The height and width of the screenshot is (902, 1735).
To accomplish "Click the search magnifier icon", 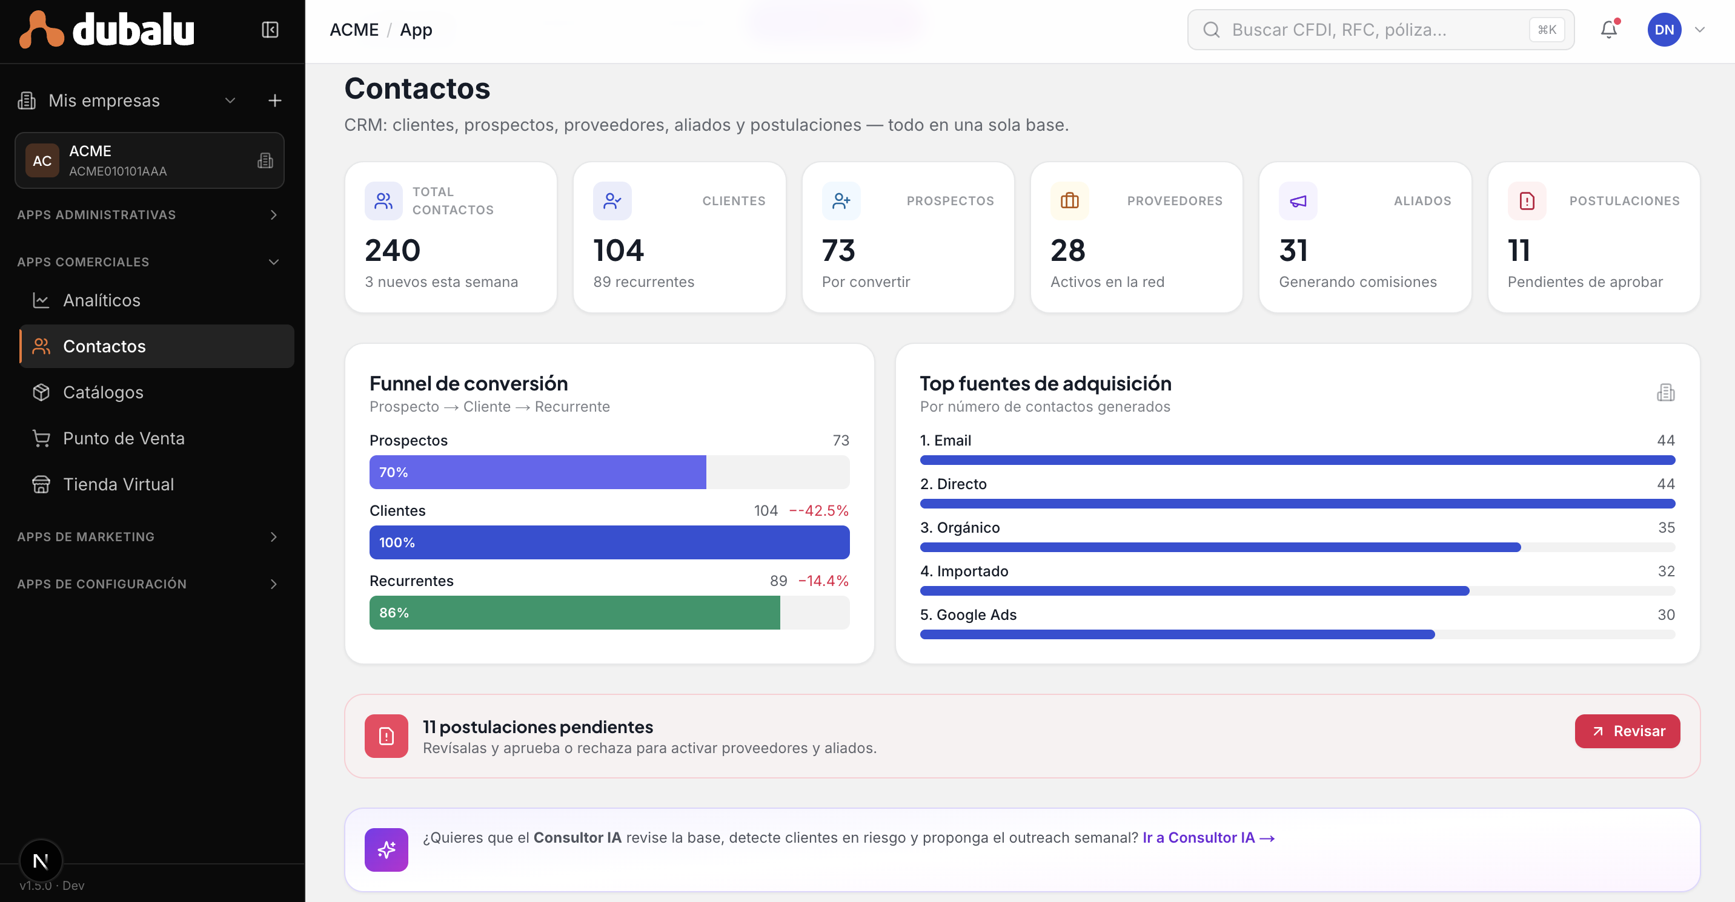I will (1212, 30).
